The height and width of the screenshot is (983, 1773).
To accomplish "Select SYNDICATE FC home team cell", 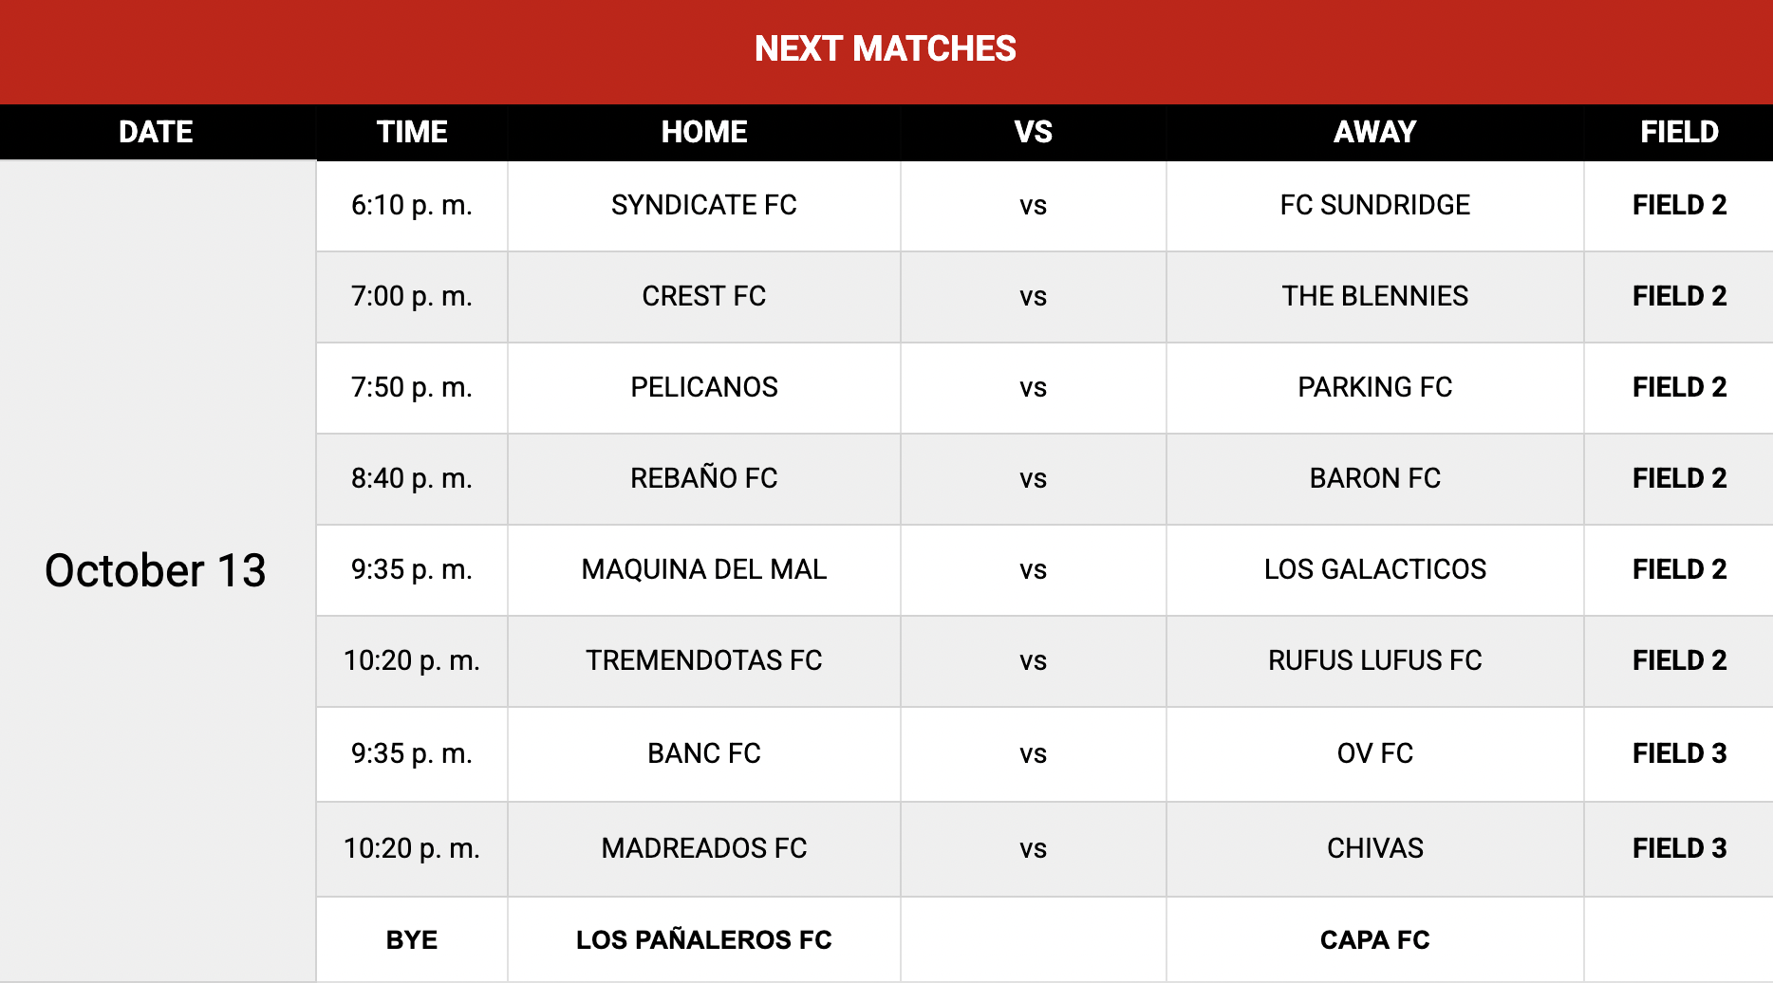I will pyautogui.click(x=704, y=205).
